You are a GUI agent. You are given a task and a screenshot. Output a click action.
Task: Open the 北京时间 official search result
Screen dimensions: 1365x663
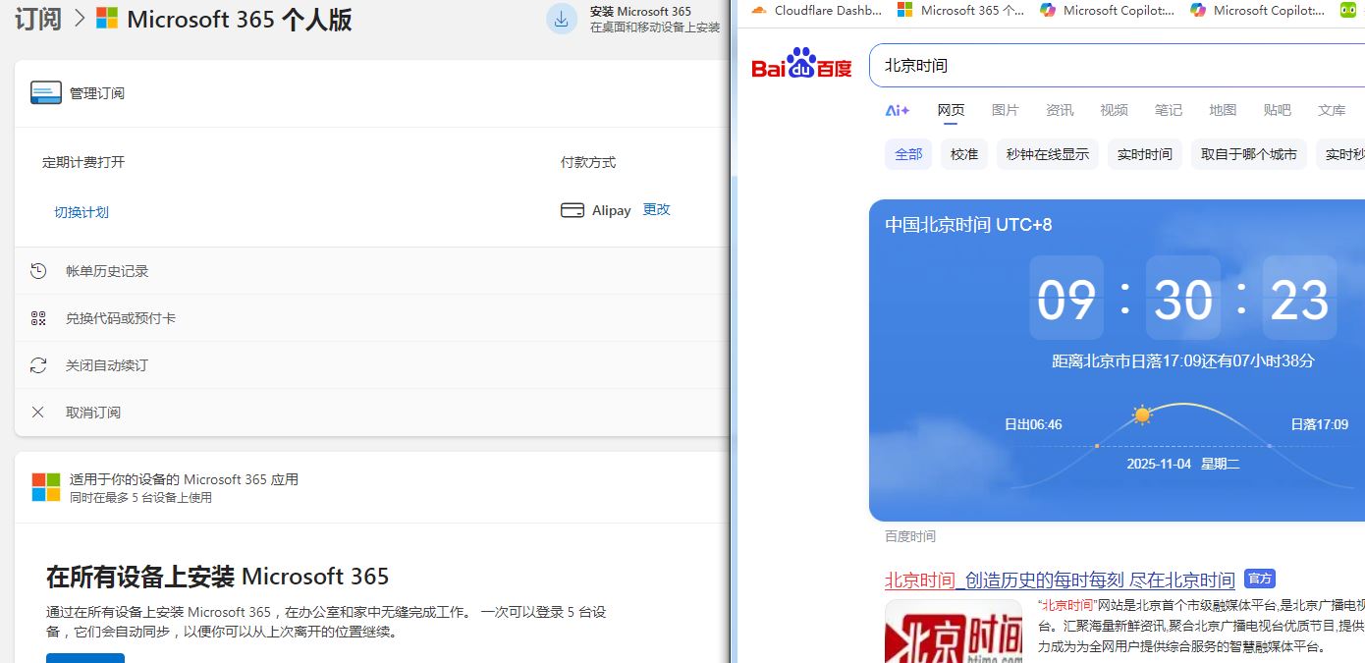click(x=1060, y=580)
